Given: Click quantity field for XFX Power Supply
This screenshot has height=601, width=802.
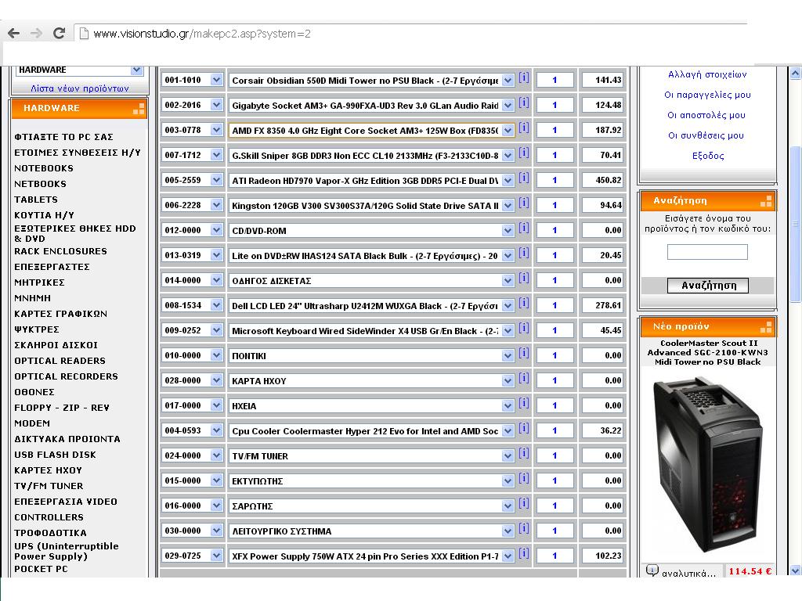Looking at the screenshot, I should (555, 556).
